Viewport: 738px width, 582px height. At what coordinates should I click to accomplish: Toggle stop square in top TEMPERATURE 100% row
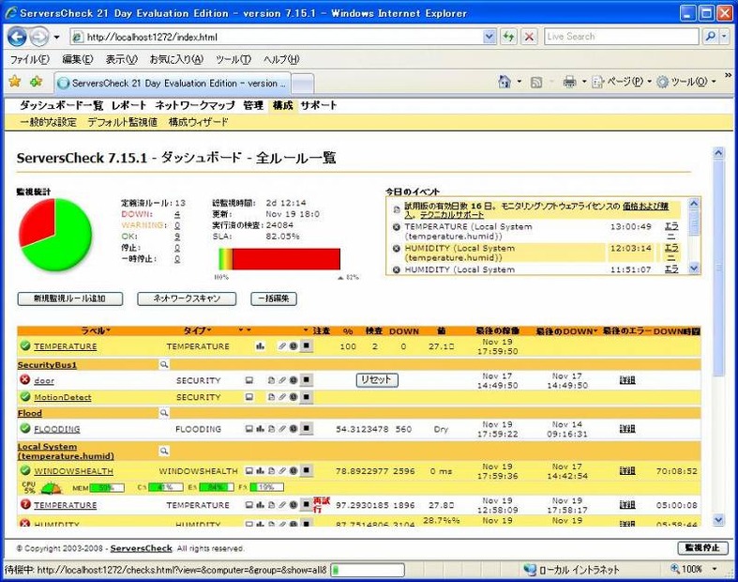click(307, 345)
